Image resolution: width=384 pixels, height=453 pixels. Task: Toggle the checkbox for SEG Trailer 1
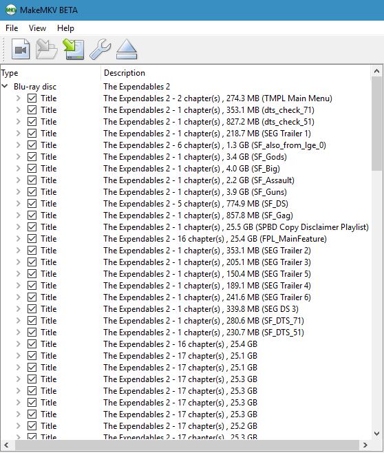32,134
